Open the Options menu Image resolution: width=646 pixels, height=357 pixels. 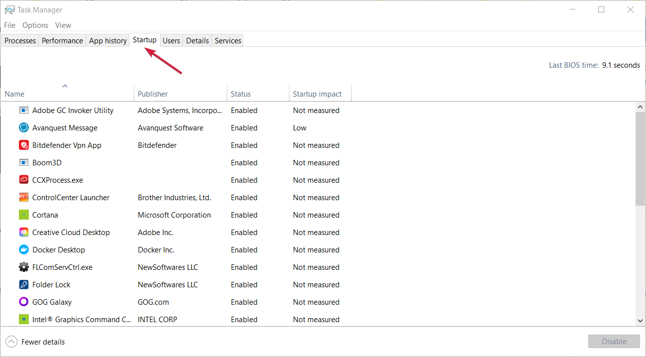tap(35, 25)
